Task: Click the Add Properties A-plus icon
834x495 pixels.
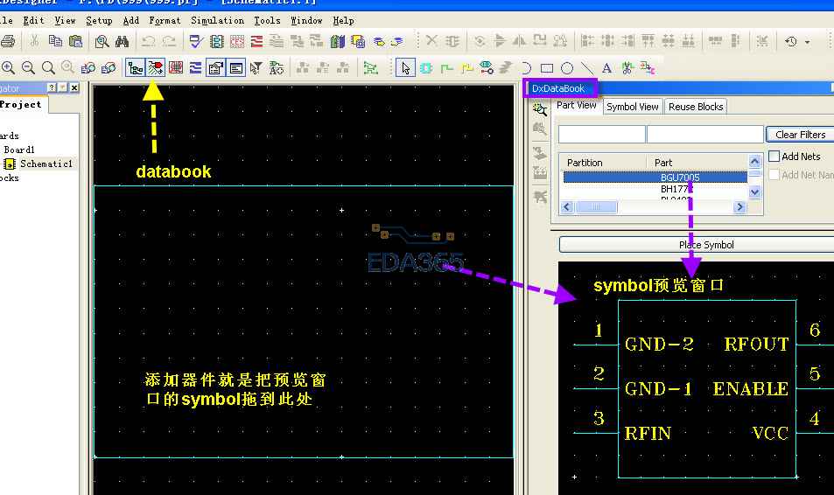Action: (277, 68)
